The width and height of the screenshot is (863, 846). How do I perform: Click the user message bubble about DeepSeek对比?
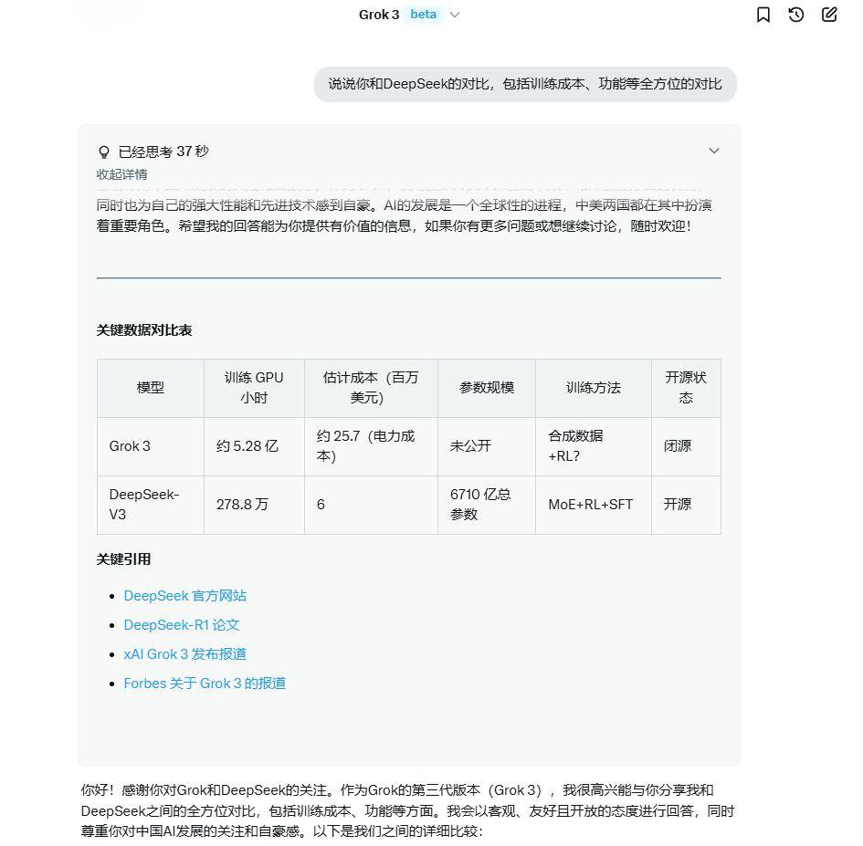point(525,84)
